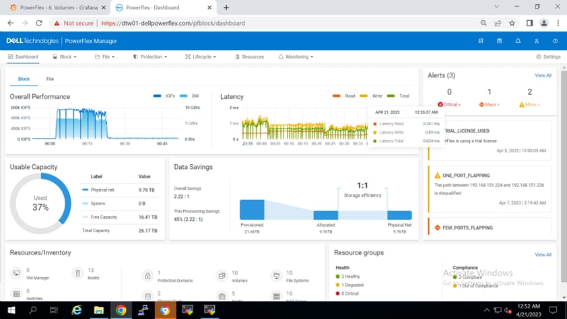Click the Switches inventory icon
Viewport: 567px width, 319px height.
17,293
